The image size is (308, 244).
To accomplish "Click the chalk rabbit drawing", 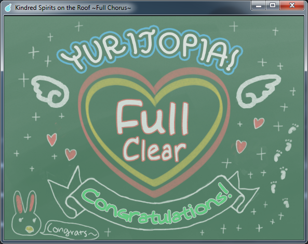I will click(x=26, y=213).
